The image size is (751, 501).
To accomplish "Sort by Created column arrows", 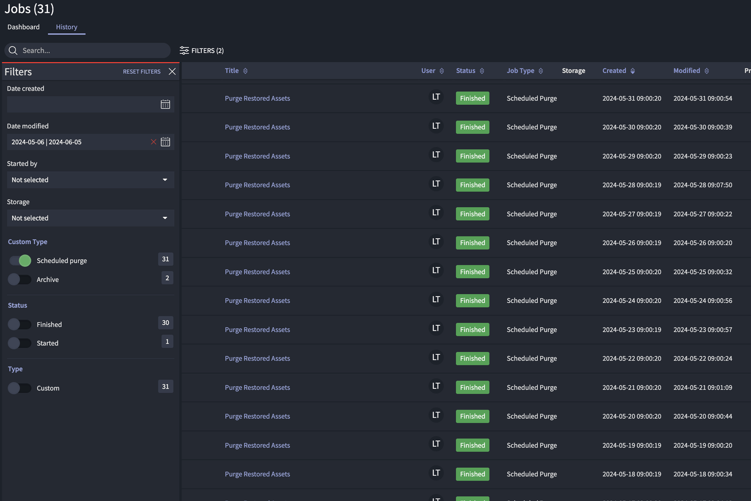I will (x=633, y=71).
